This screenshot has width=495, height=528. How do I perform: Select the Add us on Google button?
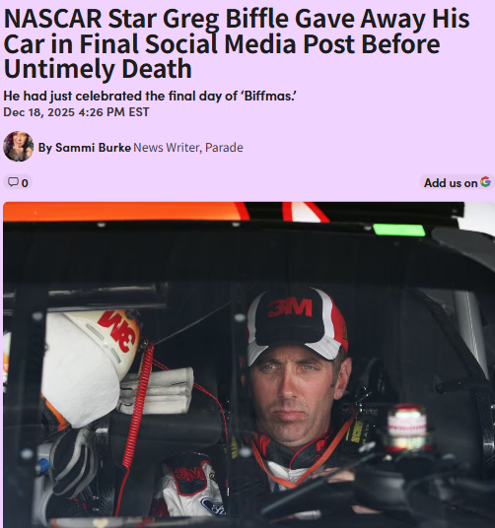[457, 182]
